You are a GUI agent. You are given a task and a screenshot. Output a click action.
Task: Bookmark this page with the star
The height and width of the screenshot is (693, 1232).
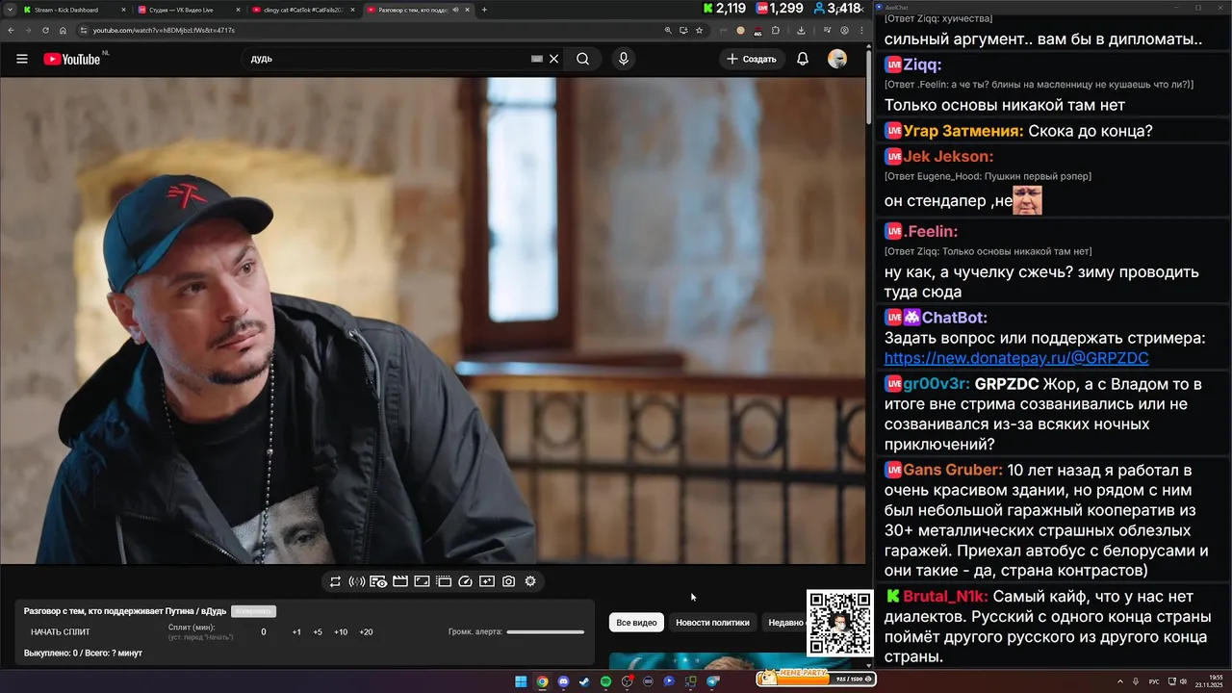point(699,30)
